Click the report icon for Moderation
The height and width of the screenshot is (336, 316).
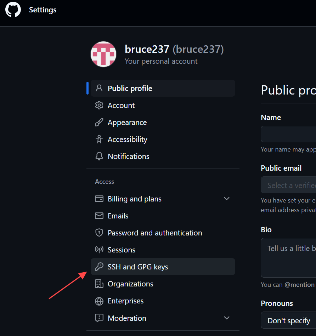tap(99, 318)
